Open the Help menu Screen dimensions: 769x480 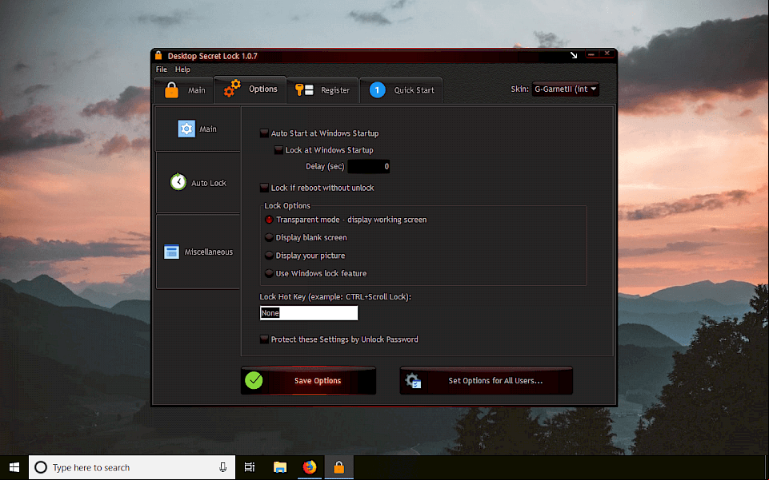point(182,69)
